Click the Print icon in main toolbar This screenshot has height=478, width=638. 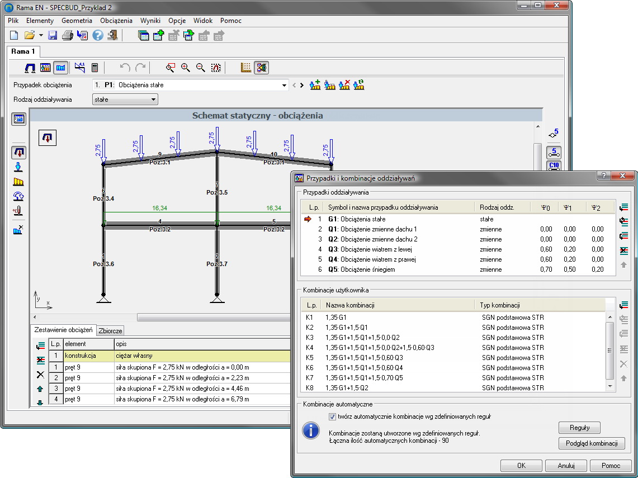tap(67, 35)
